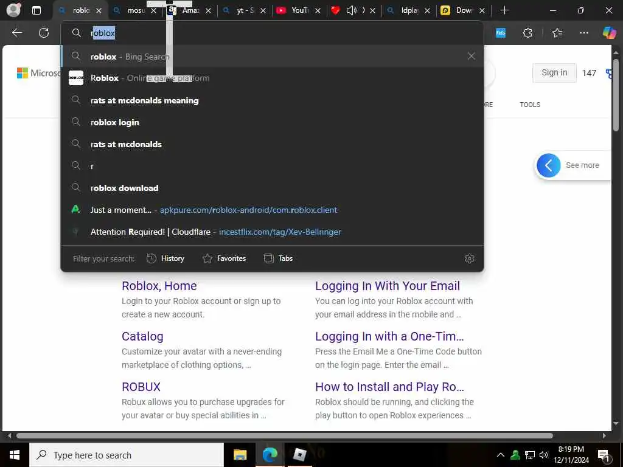623x467 pixels.
Task: Open the Extensions puzzle icon
Action: click(527, 33)
